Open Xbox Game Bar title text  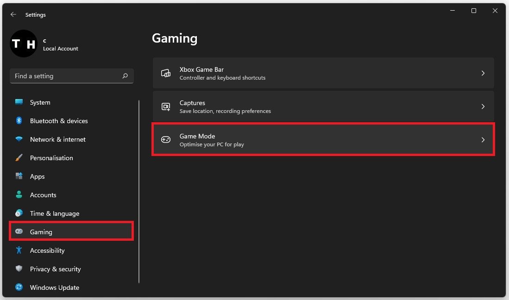click(x=201, y=69)
